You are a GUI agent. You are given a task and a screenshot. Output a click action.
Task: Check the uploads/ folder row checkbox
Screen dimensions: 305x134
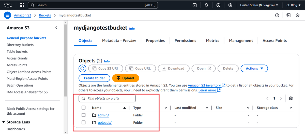[x=84, y=123]
